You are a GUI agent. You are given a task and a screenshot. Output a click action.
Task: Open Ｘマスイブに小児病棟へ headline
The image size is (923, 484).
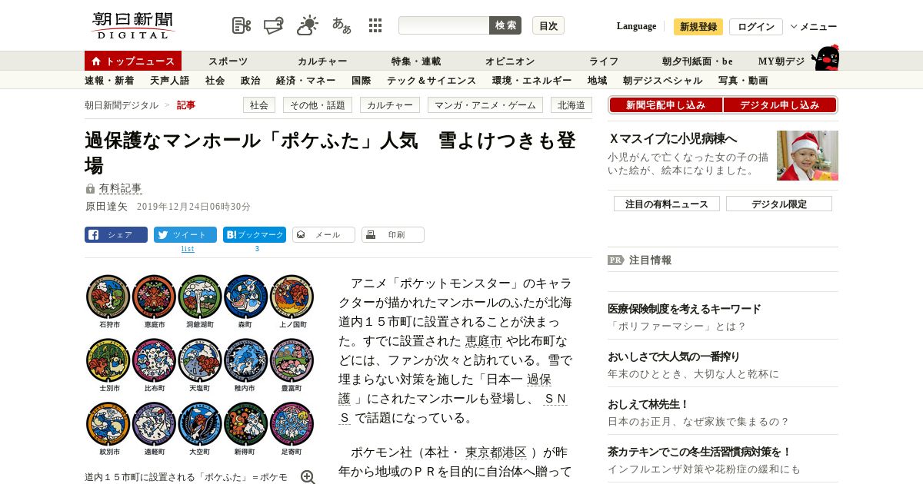click(x=673, y=138)
